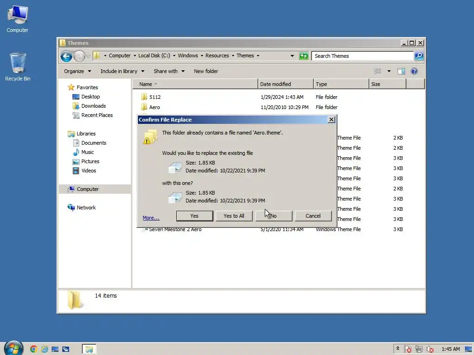
Task: Click Computer in the breadcrumb path
Action: 120,55
